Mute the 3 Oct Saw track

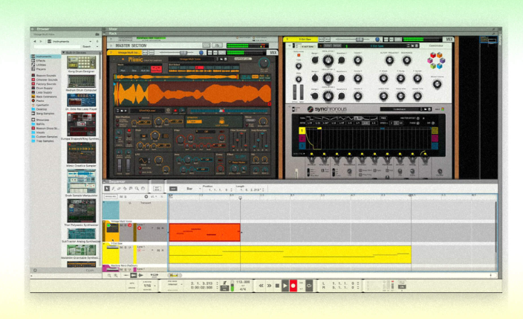pos(121,248)
